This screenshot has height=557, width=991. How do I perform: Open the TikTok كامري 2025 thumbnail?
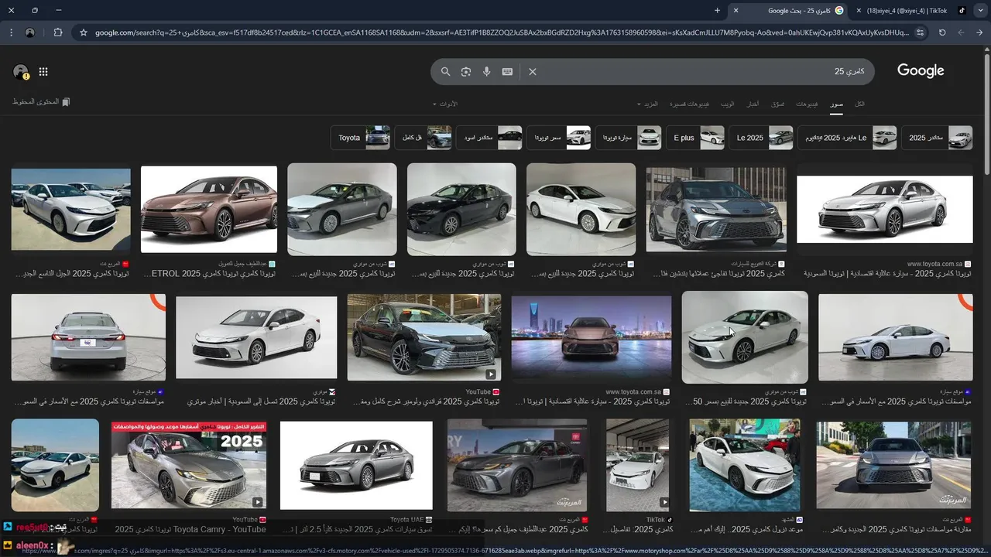click(637, 465)
